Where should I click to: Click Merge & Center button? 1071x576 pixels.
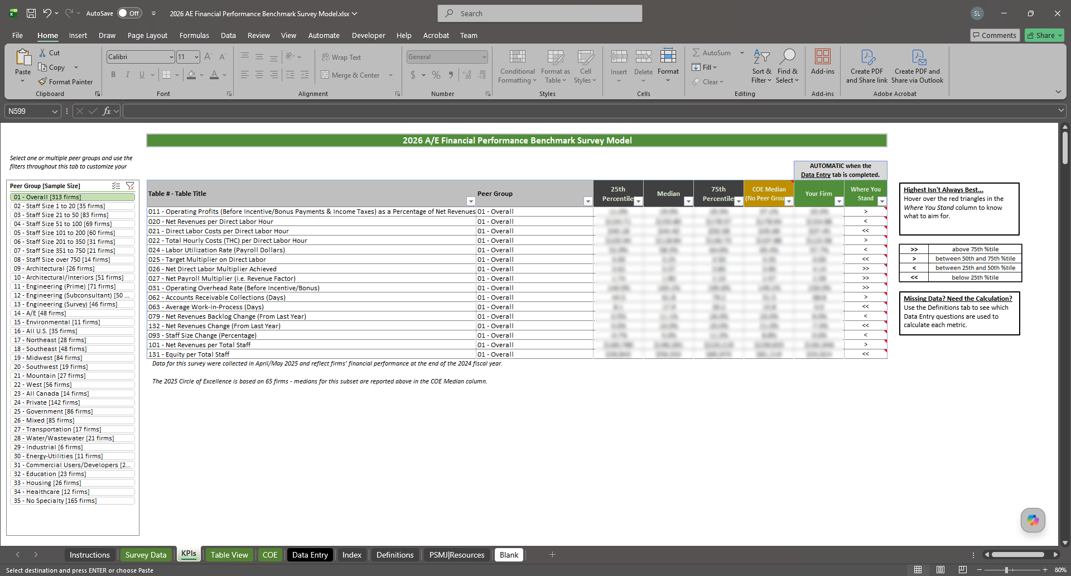(x=351, y=75)
